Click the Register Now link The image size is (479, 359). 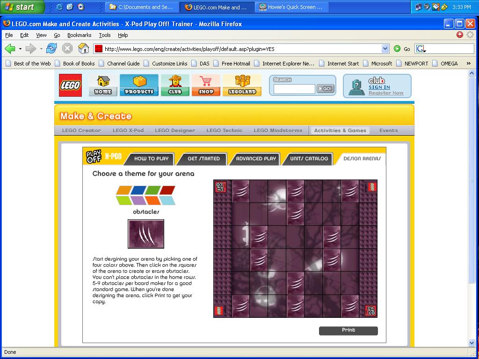coord(386,93)
